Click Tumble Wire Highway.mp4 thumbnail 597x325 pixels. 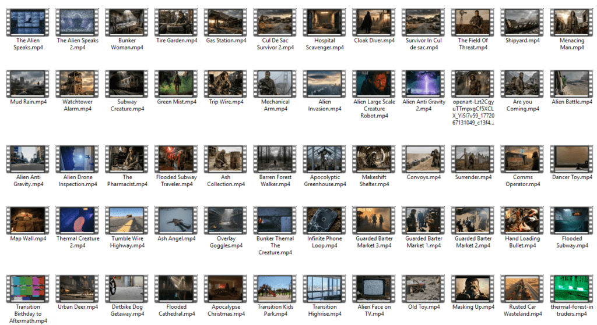point(127,220)
